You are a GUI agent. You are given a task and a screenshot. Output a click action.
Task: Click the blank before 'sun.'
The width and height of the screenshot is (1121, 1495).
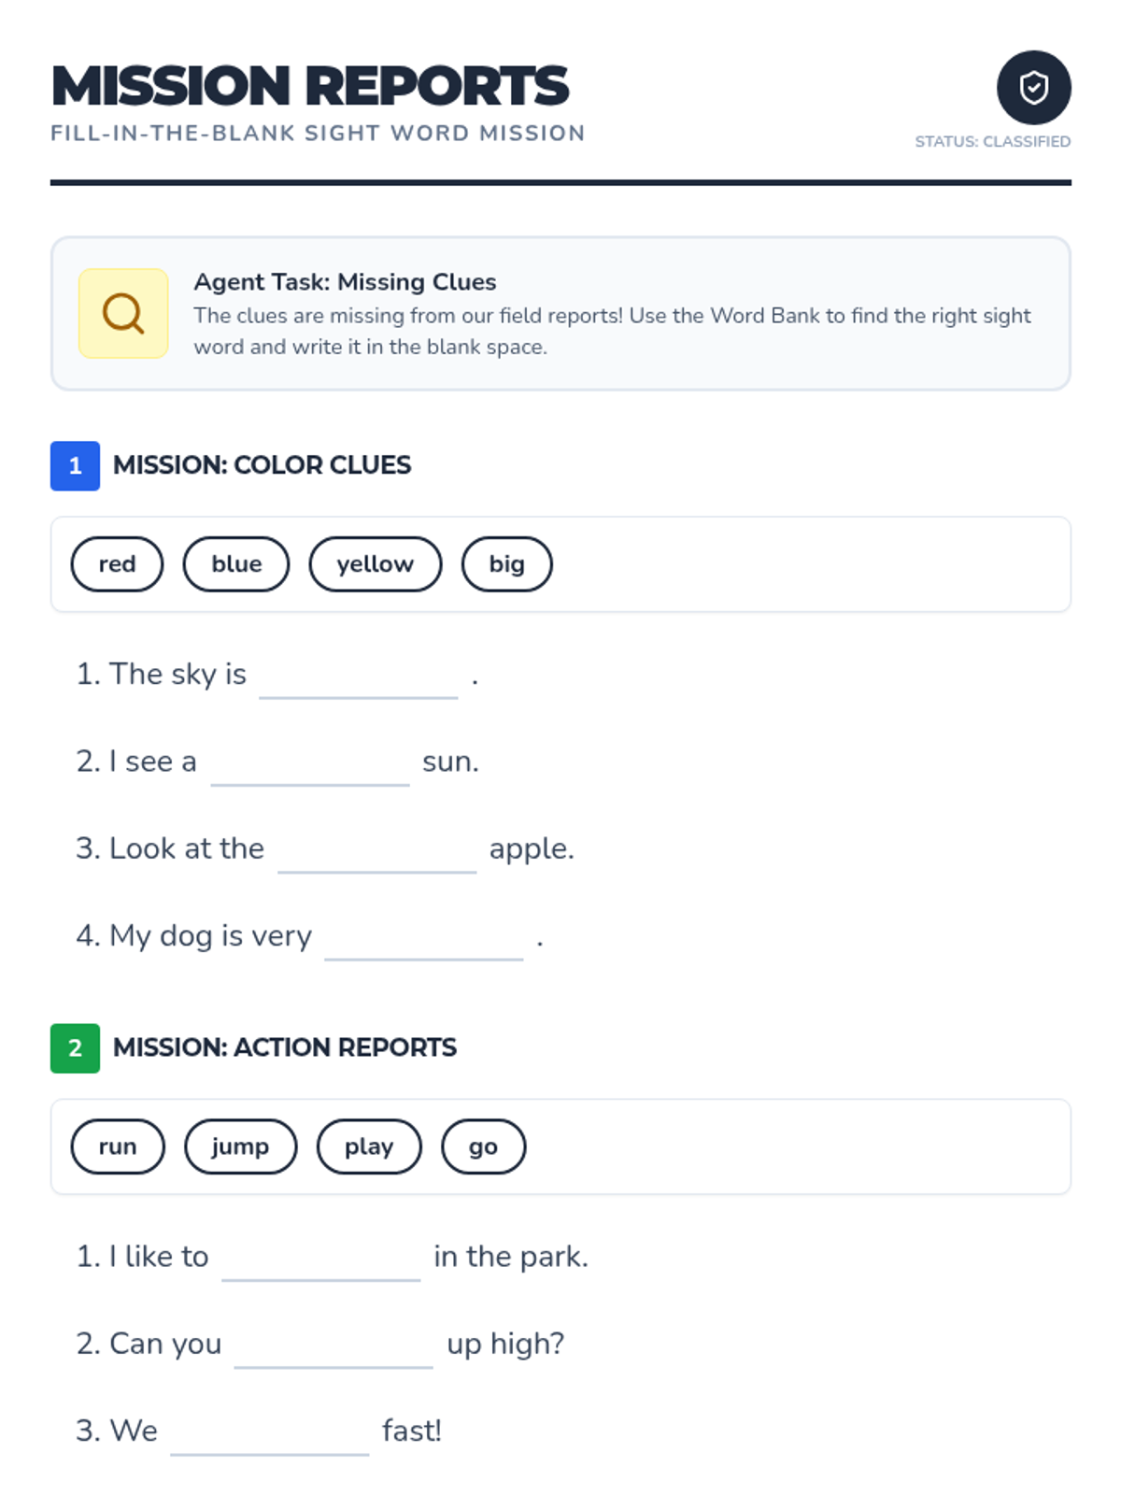coord(310,764)
